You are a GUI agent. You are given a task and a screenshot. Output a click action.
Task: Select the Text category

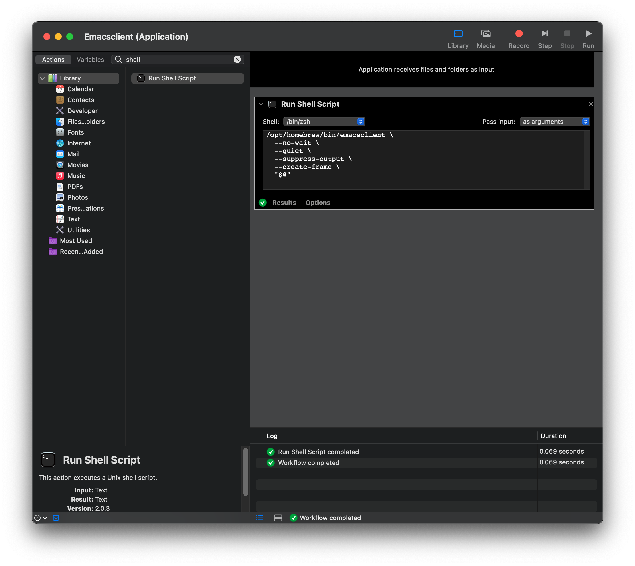(73, 220)
